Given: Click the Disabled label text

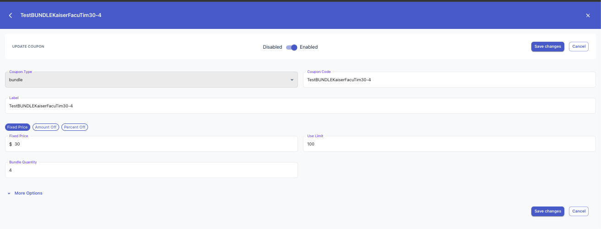Looking at the screenshot, I should click(x=272, y=47).
